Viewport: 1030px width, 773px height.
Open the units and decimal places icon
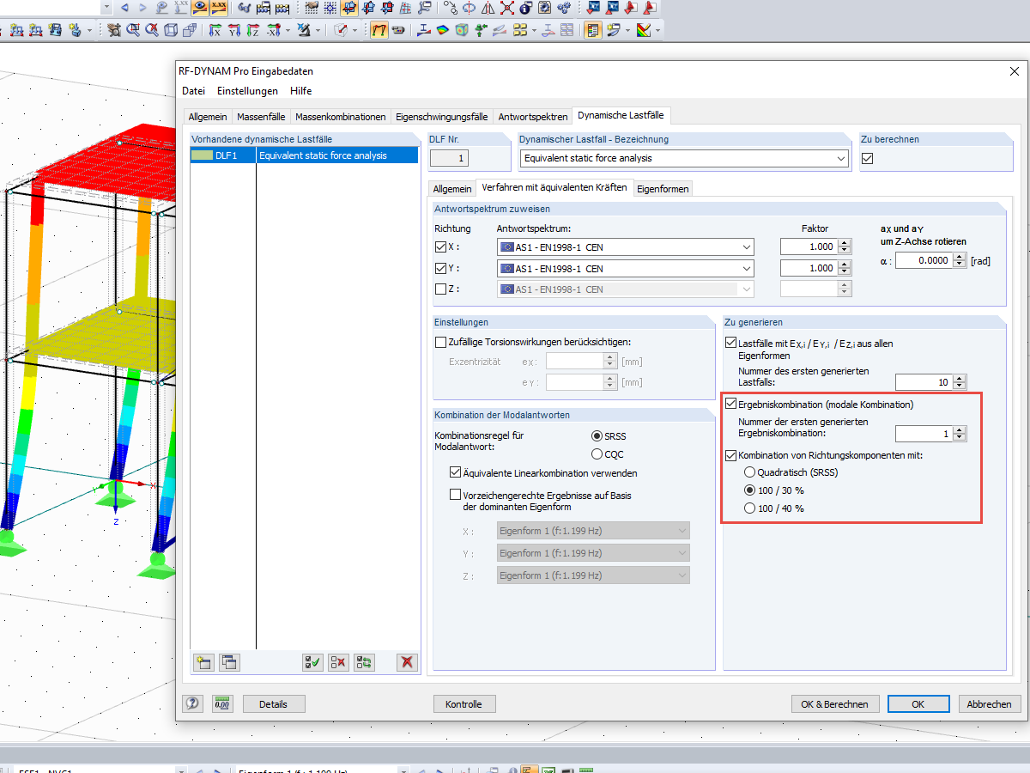tap(222, 704)
